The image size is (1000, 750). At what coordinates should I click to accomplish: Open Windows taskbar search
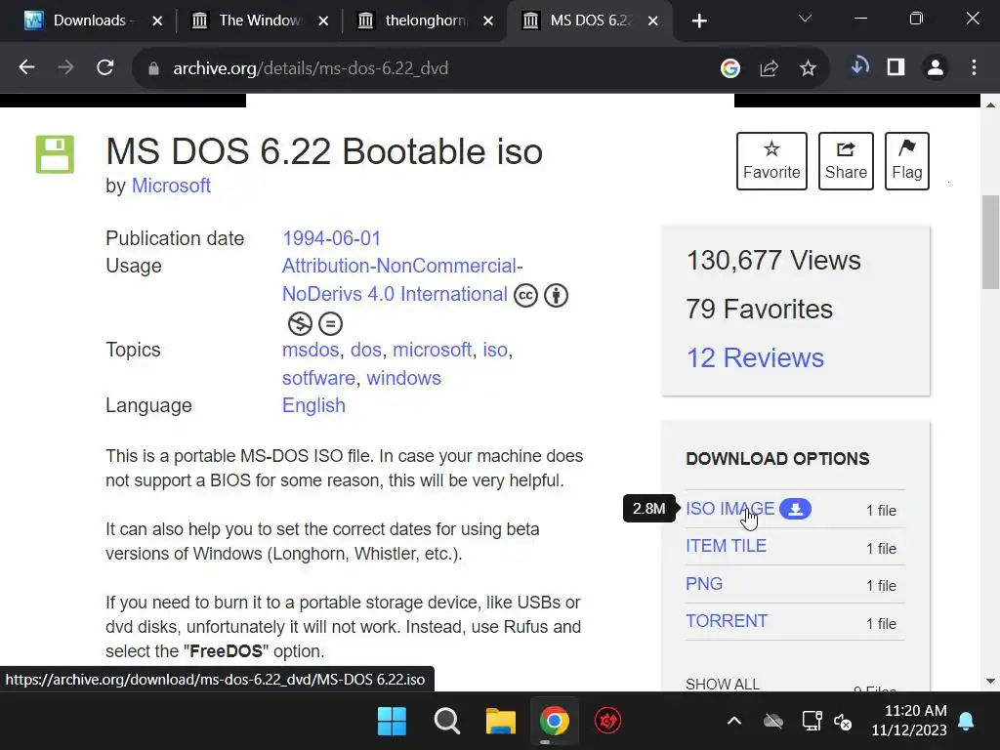tap(446, 722)
